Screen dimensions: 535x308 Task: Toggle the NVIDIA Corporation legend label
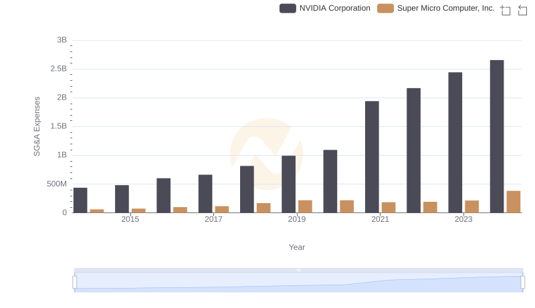[335, 8]
